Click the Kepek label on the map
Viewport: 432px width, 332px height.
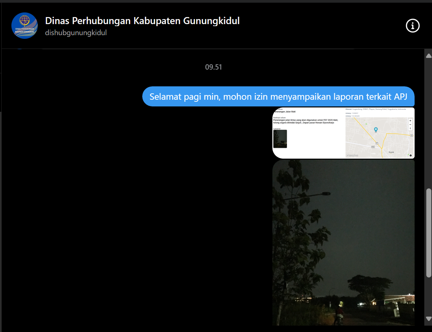(x=391, y=152)
